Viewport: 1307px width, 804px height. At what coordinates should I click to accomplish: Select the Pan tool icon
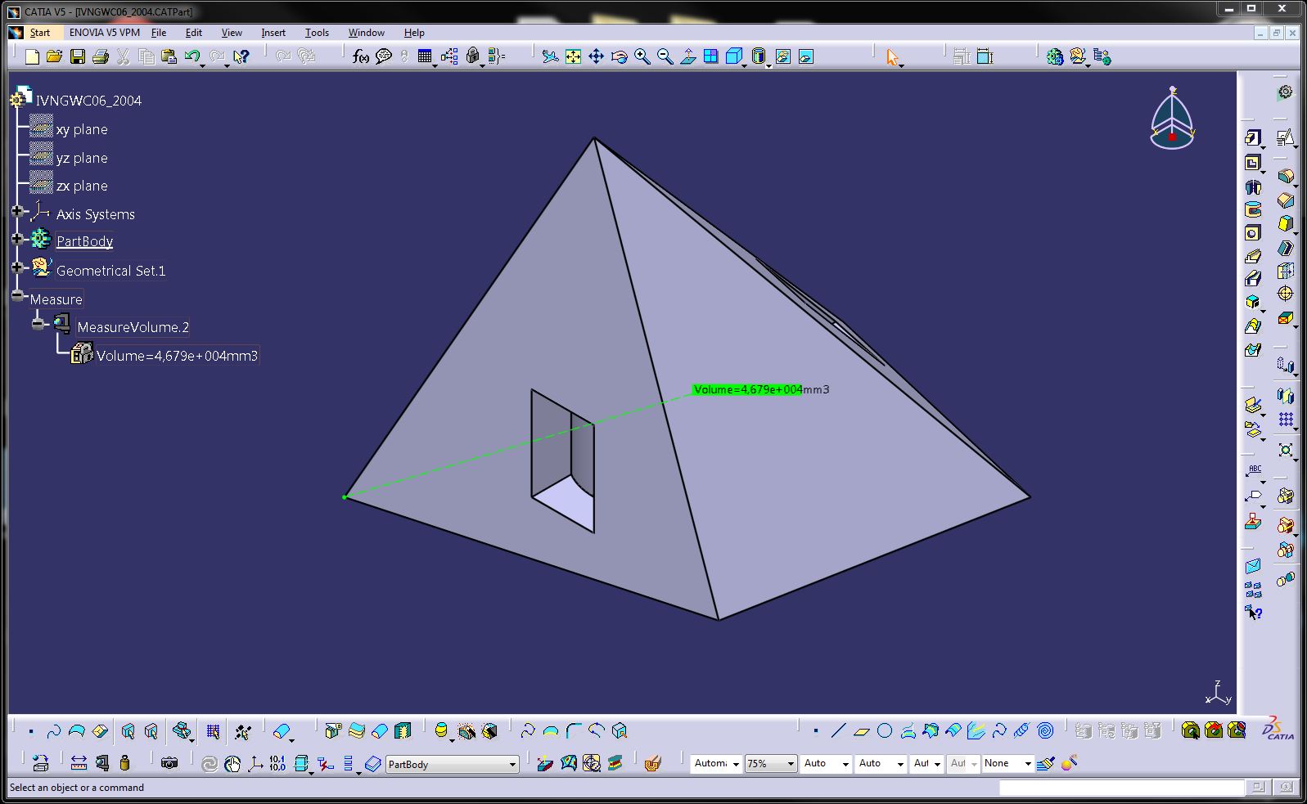coord(596,56)
